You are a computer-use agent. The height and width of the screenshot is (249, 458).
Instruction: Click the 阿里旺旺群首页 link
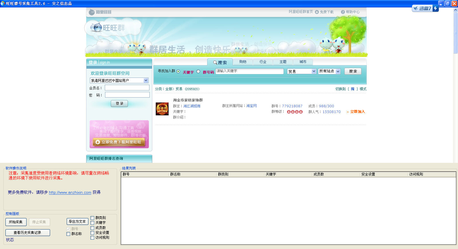pyautogui.click(x=301, y=12)
